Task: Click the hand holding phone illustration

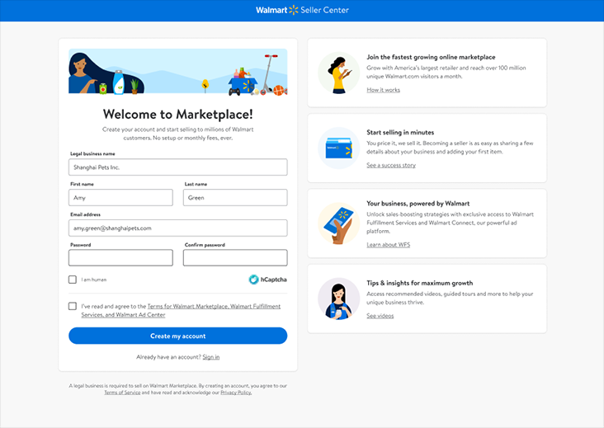Action: tap(338, 223)
